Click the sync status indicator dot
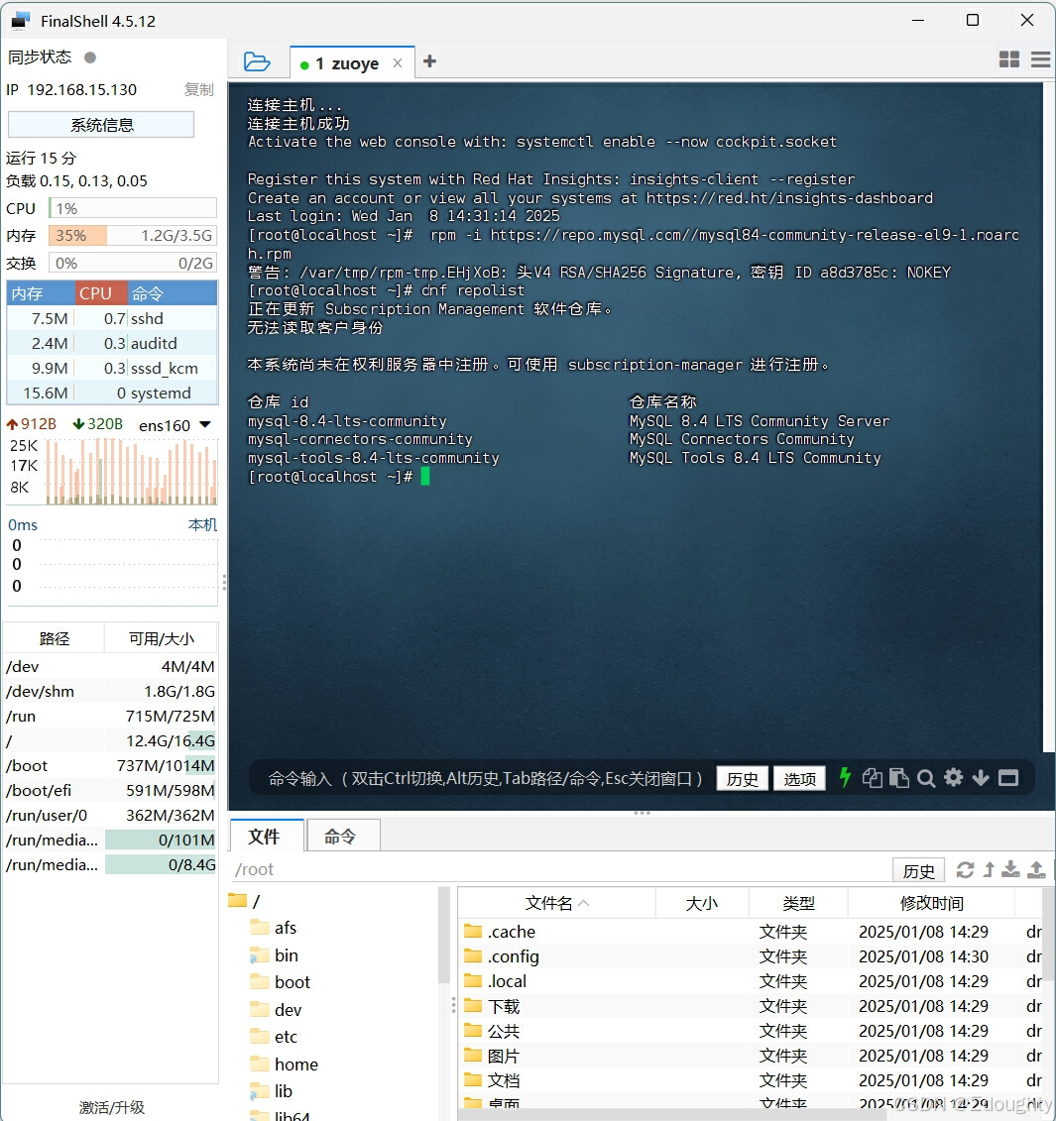The image size is (1056, 1121). point(90,57)
